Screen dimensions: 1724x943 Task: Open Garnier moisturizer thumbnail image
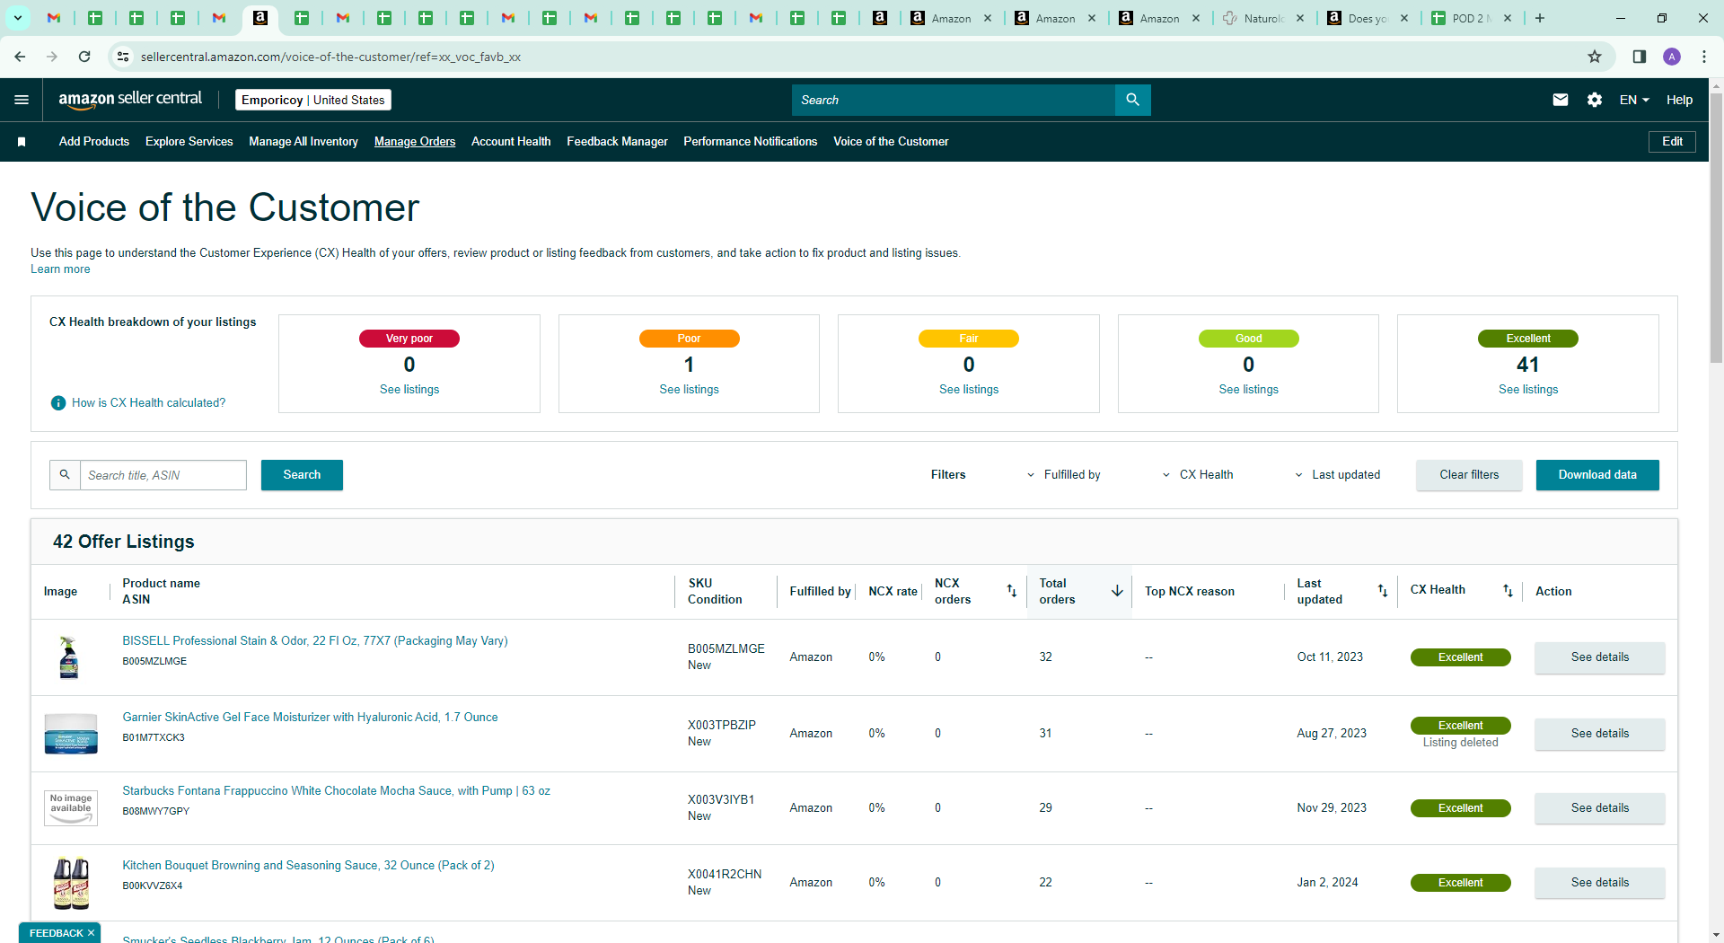coord(71,734)
